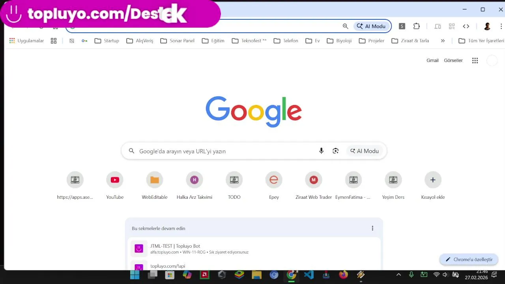Open the Eğitim bookmark folder
The height and width of the screenshot is (284, 505).
point(213,41)
